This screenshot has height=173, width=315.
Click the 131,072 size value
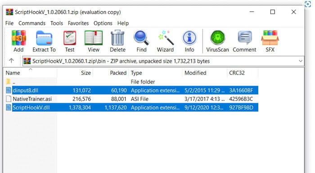pos(82,90)
